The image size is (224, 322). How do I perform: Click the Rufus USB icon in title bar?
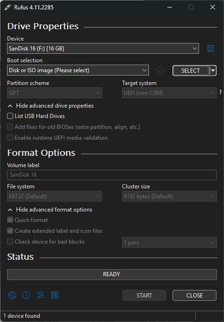tap(8, 7)
